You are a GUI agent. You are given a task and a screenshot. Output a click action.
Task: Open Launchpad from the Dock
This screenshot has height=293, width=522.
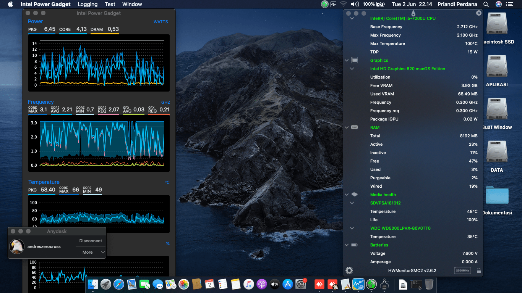click(x=106, y=284)
